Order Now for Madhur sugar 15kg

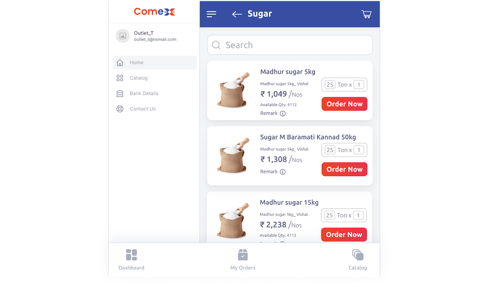click(344, 235)
